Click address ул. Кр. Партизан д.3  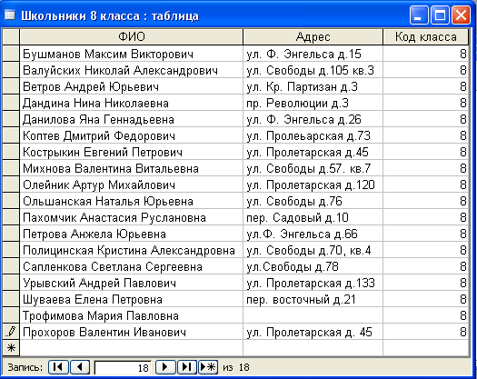pyautogui.click(x=313, y=86)
